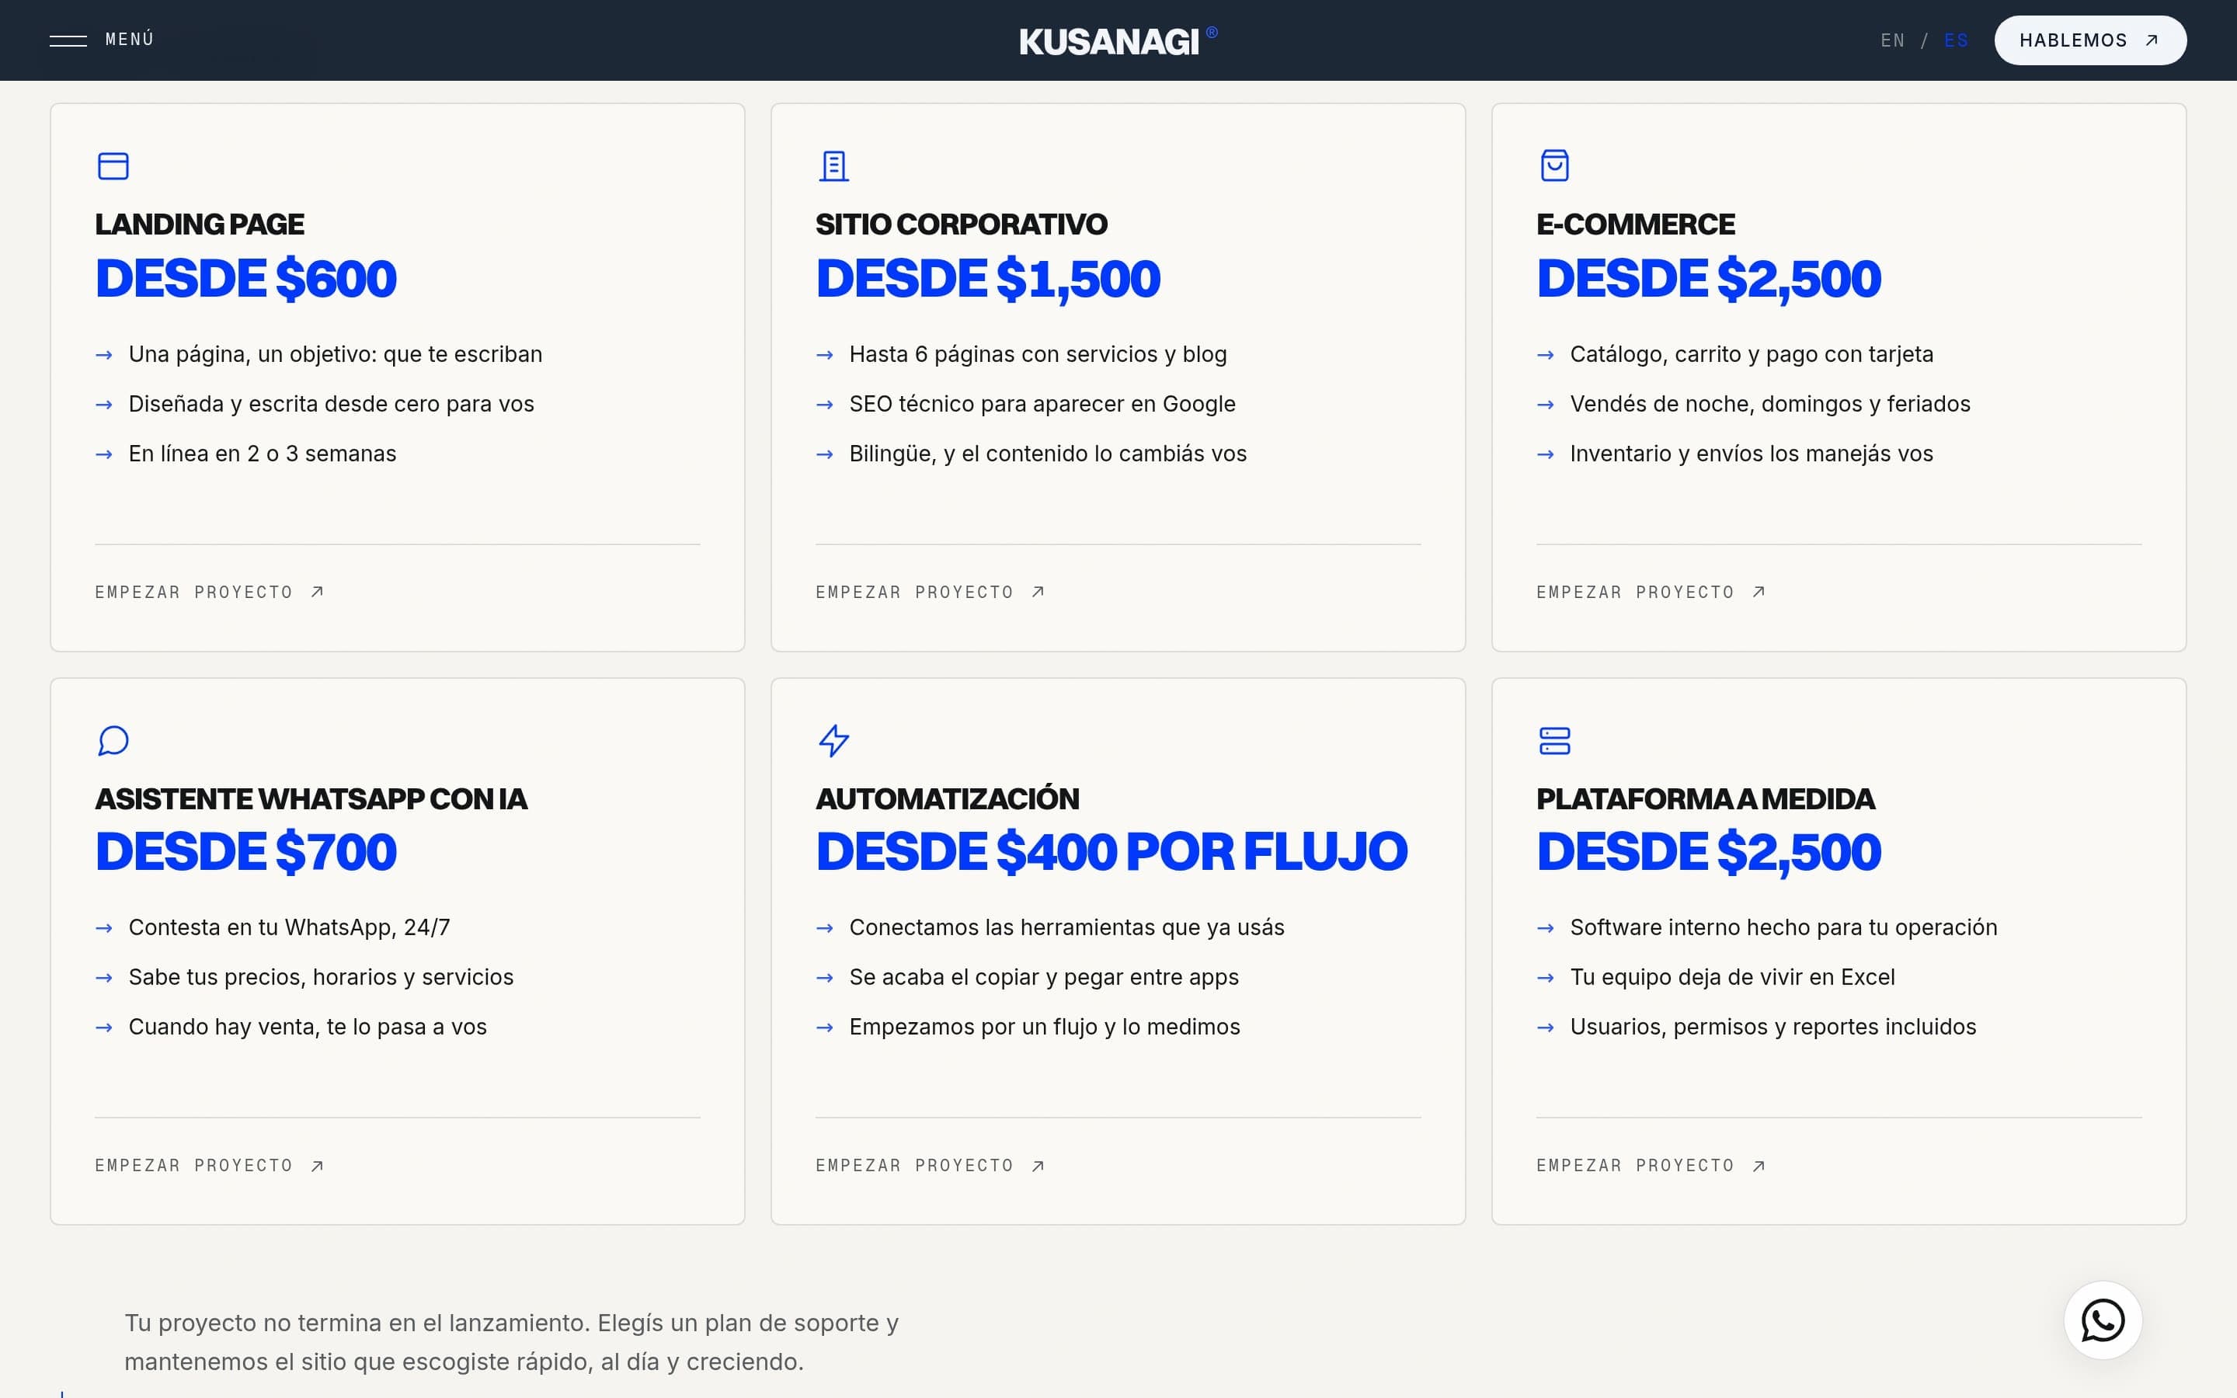This screenshot has height=1398, width=2237.
Task: Click the DESDE $600 price
Action: (x=246, y=278)
